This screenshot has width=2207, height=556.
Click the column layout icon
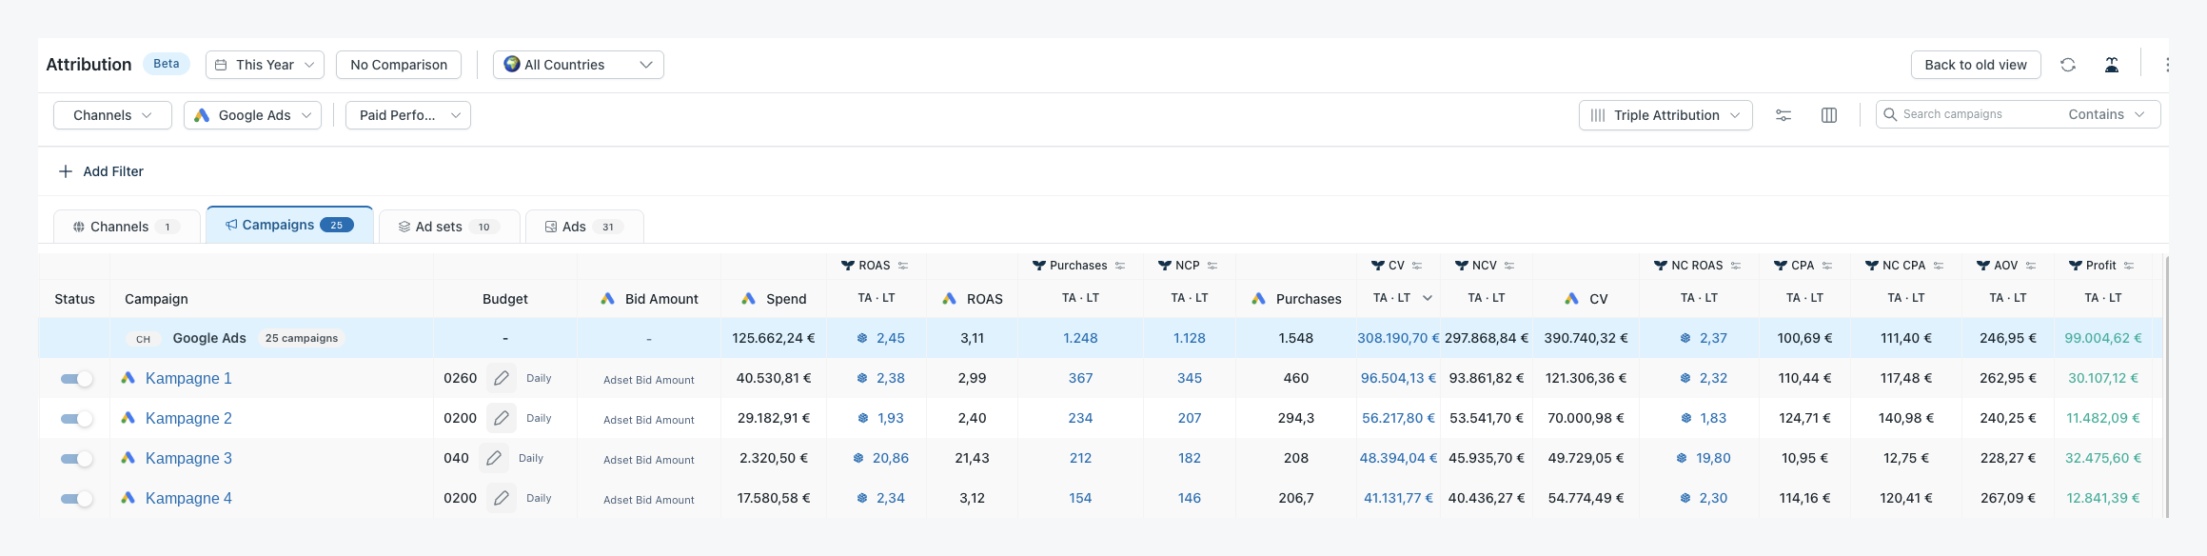coord(1829,115)
